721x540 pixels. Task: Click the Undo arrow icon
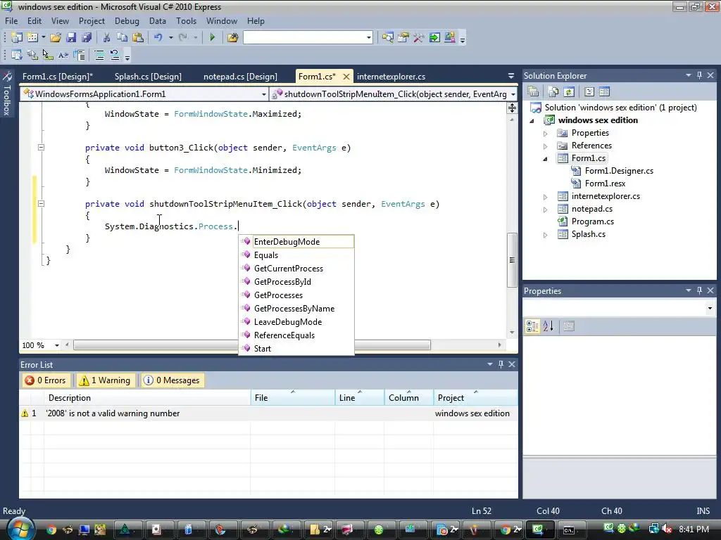[x=158, y=38]
